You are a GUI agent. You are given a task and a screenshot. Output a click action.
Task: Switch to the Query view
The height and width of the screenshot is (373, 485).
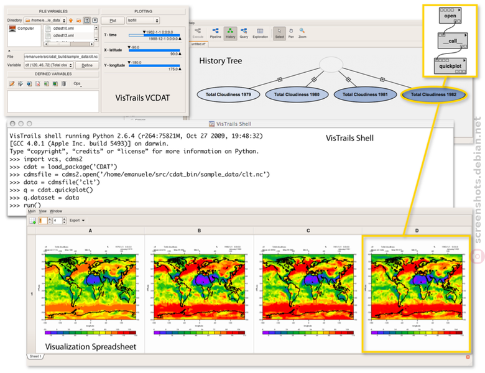click(244, 33)
